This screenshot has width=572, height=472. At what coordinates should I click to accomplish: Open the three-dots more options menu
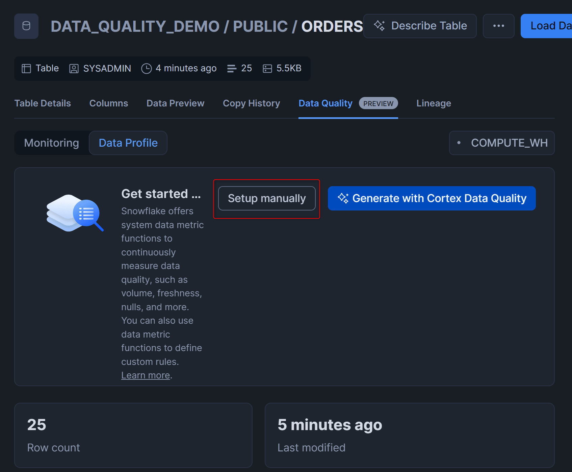click(498, 26)
